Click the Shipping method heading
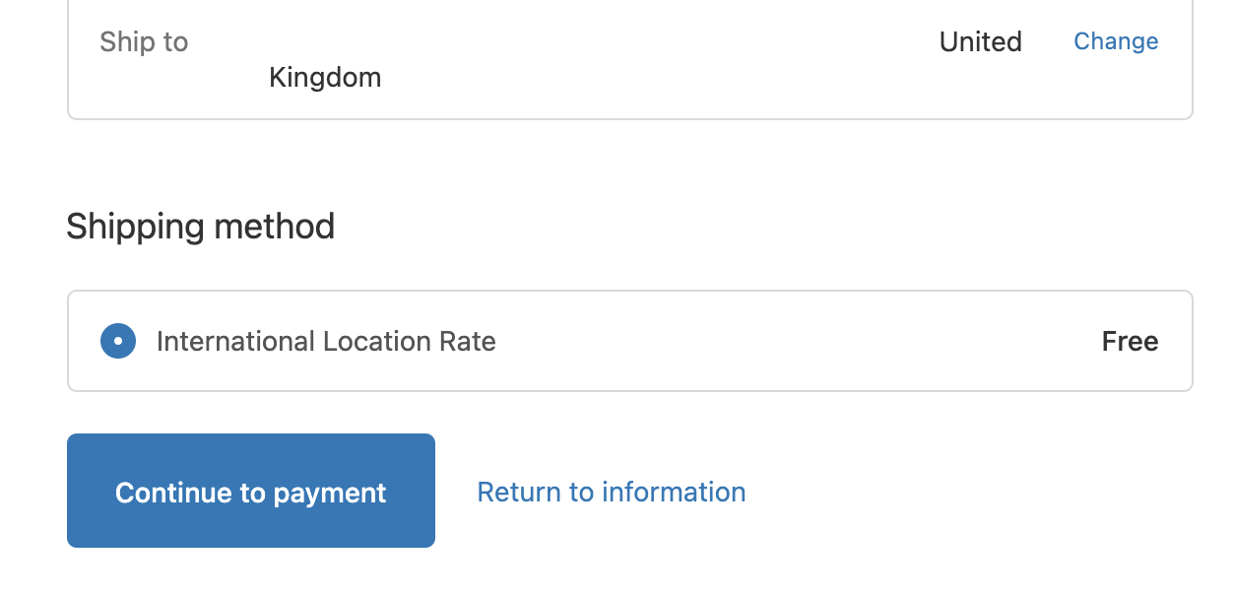The width and height of the screenshot is (1233, 597). (201, 227)
